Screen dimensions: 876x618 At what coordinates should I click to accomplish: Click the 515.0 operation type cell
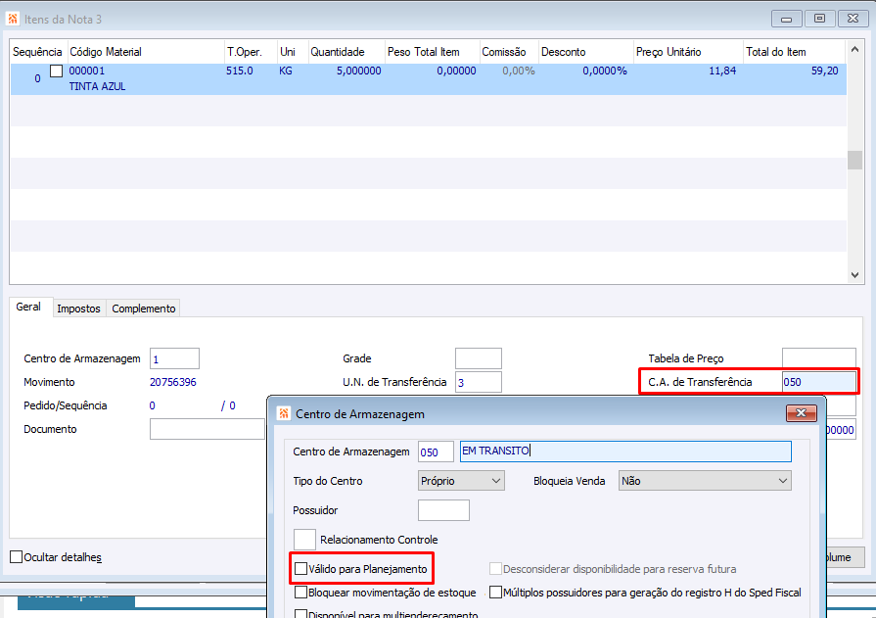coord(240,71)
